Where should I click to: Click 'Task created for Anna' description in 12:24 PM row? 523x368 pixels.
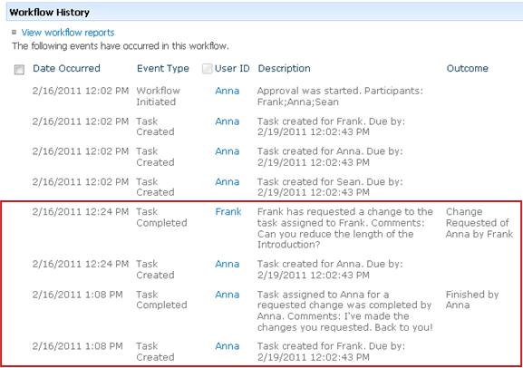pos(330,269)
